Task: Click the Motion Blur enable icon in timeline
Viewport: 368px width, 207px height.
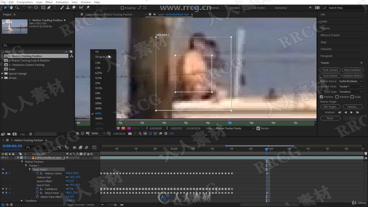Action: pos(87,147)
